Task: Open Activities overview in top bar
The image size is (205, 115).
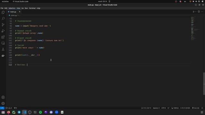Action: click(x=5, y=1)
